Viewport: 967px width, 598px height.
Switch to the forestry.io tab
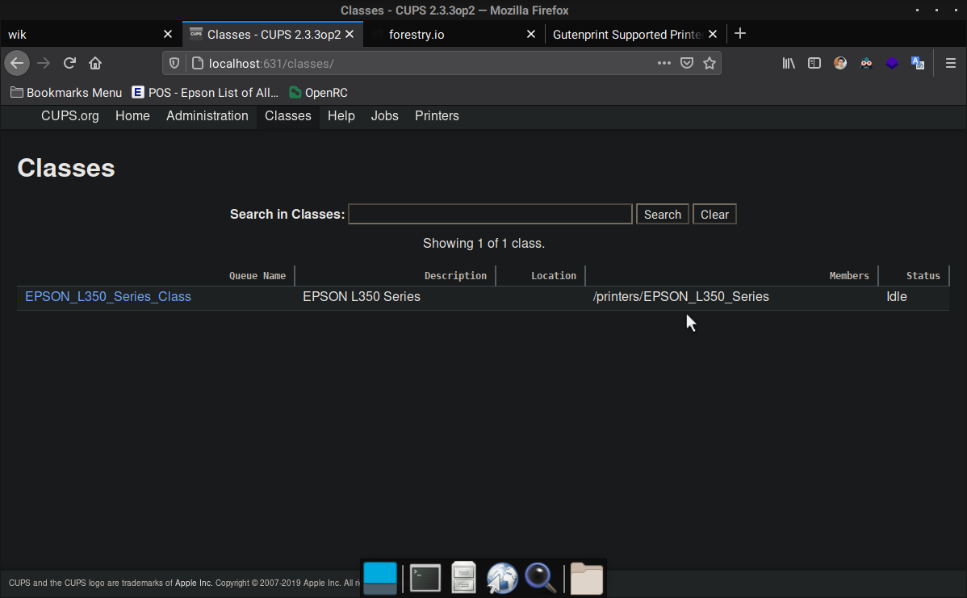(x=454, y=35)
